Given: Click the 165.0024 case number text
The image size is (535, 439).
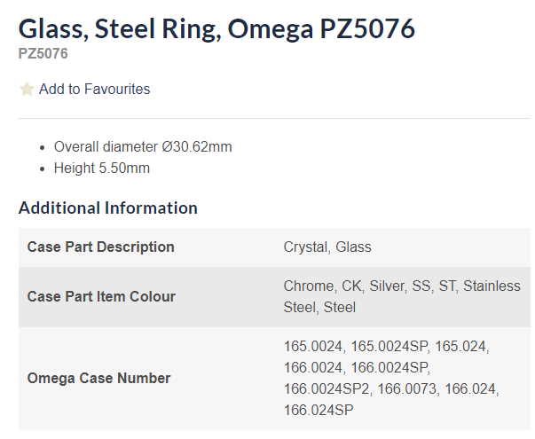Looking at the screenshot, I should (313, 347).
